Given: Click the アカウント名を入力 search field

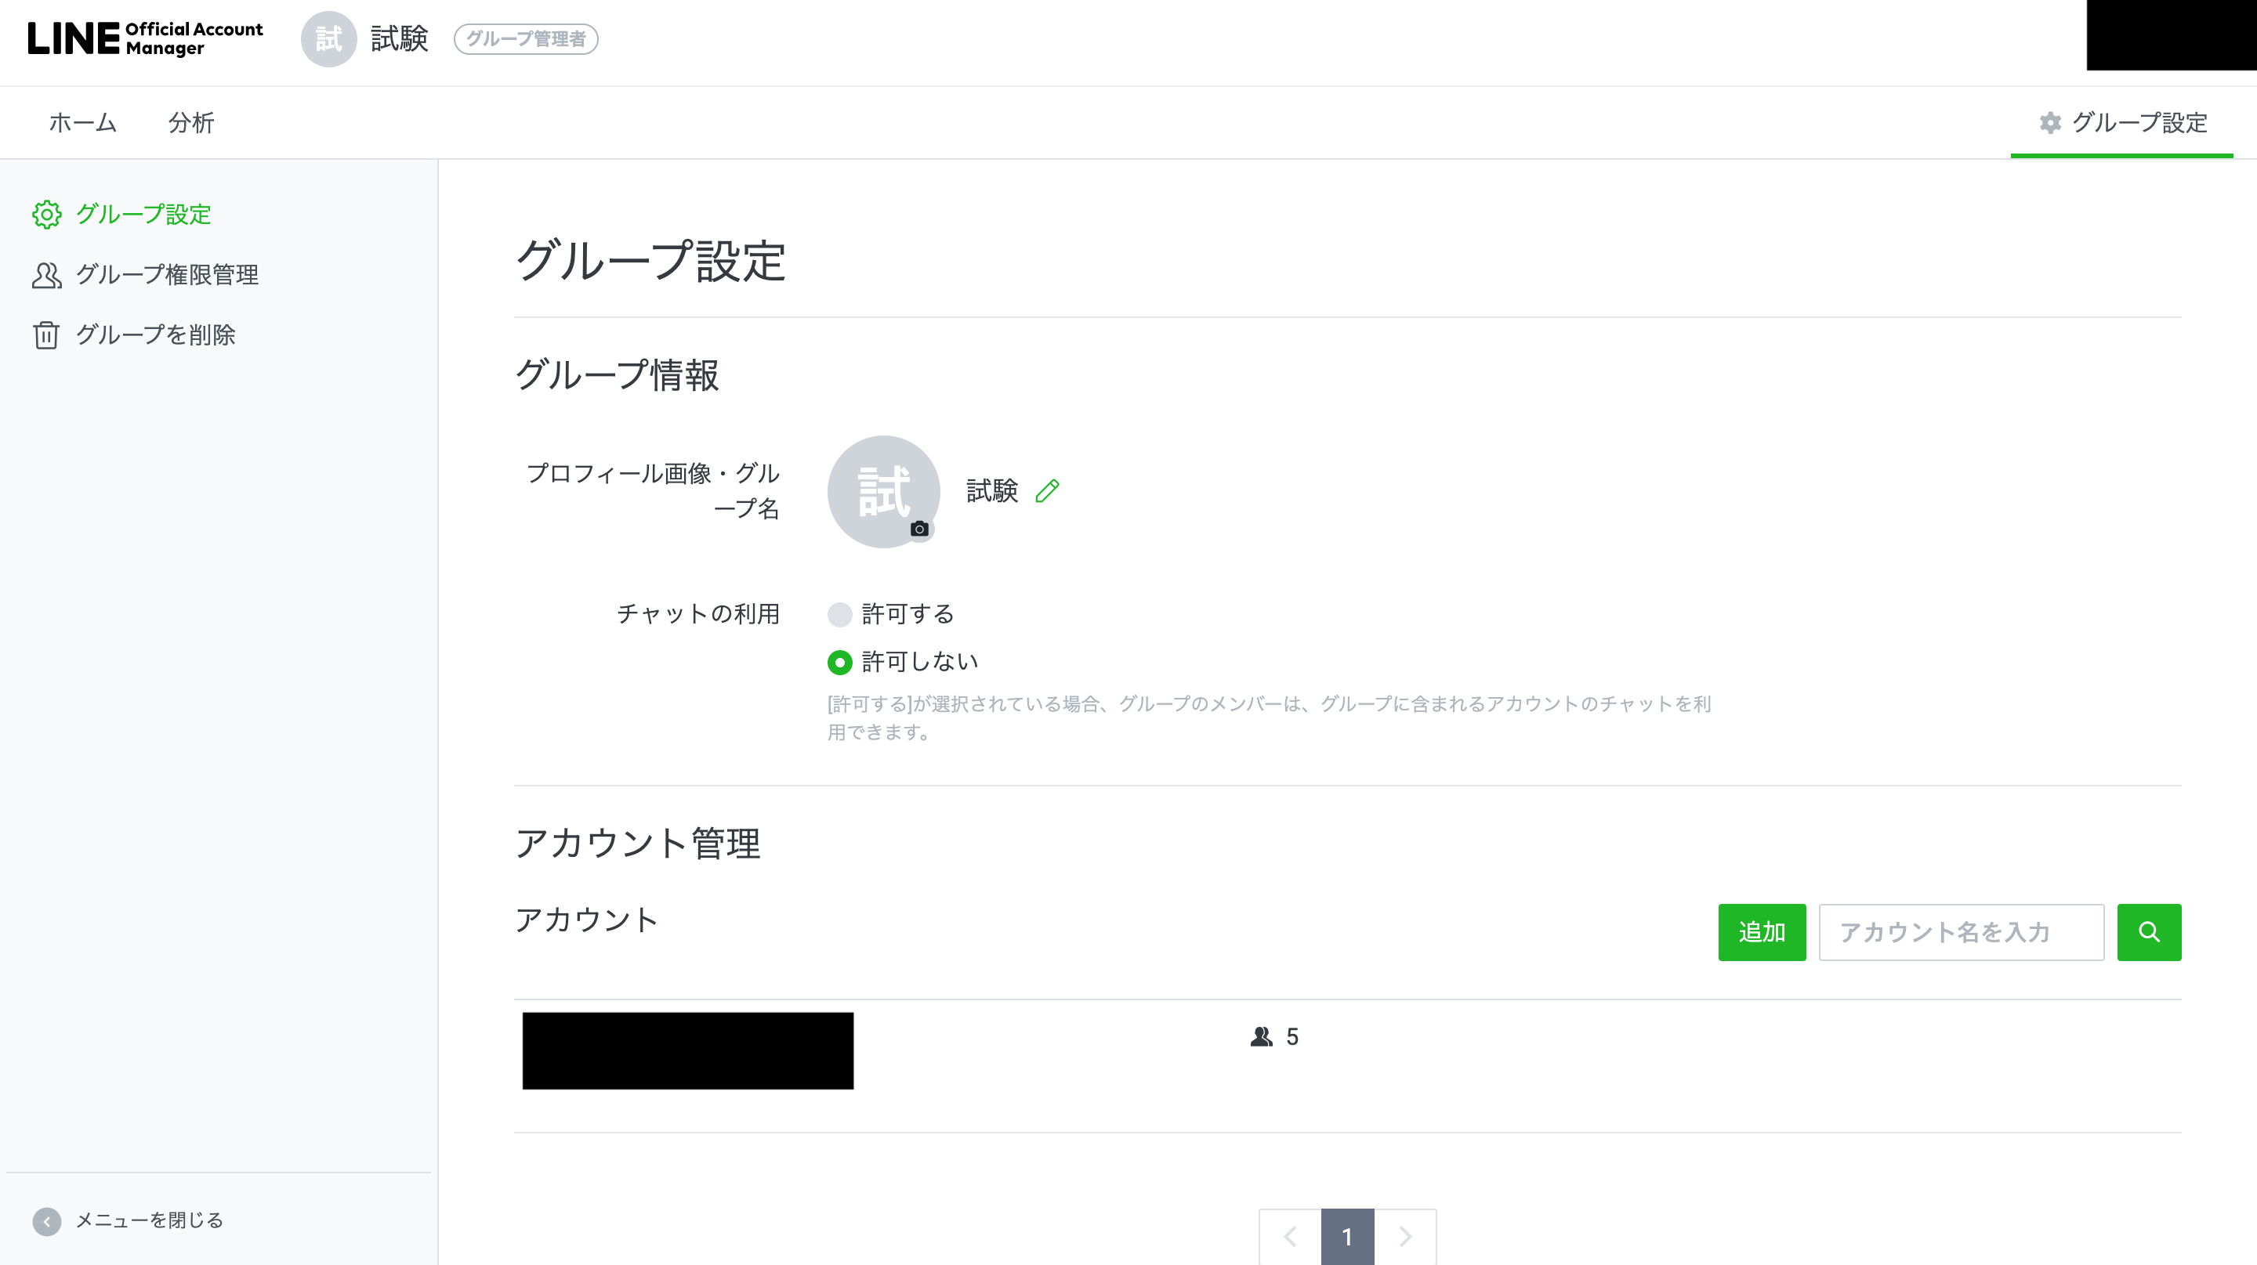Looking at the screenshot, I should tap(1961, 932).
